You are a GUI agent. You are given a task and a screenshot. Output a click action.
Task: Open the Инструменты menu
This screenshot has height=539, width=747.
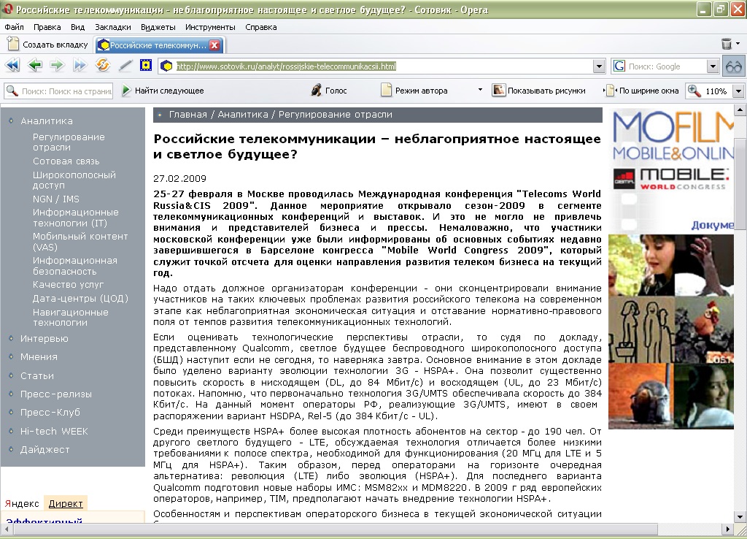coord(211,27)
